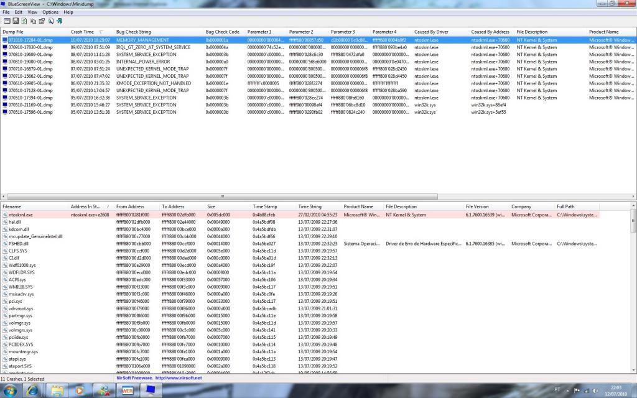Click the Save Selected Items floppy icon

tap(16, 21)
